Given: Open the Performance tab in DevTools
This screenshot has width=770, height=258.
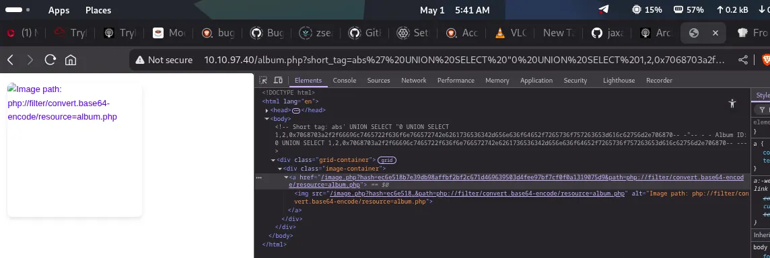Looking at the screenshot, I should point(456,81).
